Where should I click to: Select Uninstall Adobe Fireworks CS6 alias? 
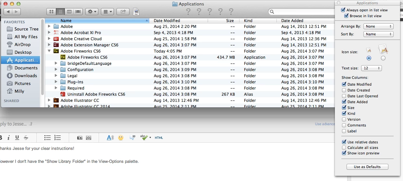(96, 94)
